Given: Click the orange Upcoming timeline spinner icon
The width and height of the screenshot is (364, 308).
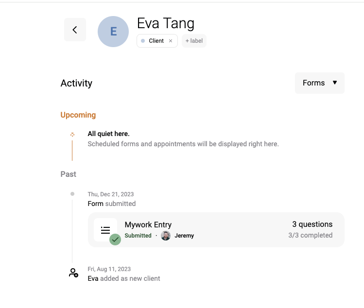Looking at the screenshot, I should coord(72,135).
